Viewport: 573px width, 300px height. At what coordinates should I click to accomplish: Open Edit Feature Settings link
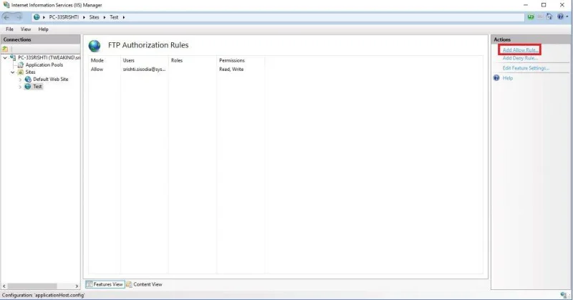pos(526,68)
